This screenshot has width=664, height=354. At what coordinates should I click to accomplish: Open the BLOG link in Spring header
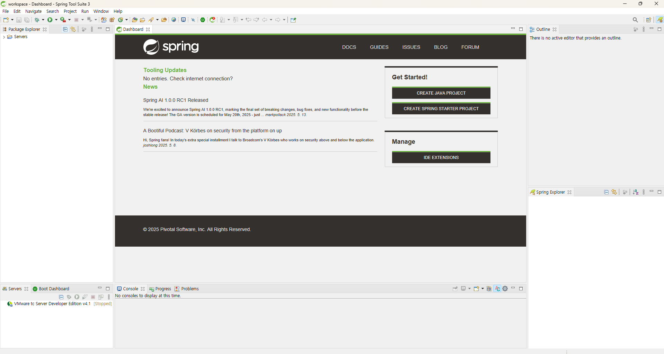(x=441, y=47)
